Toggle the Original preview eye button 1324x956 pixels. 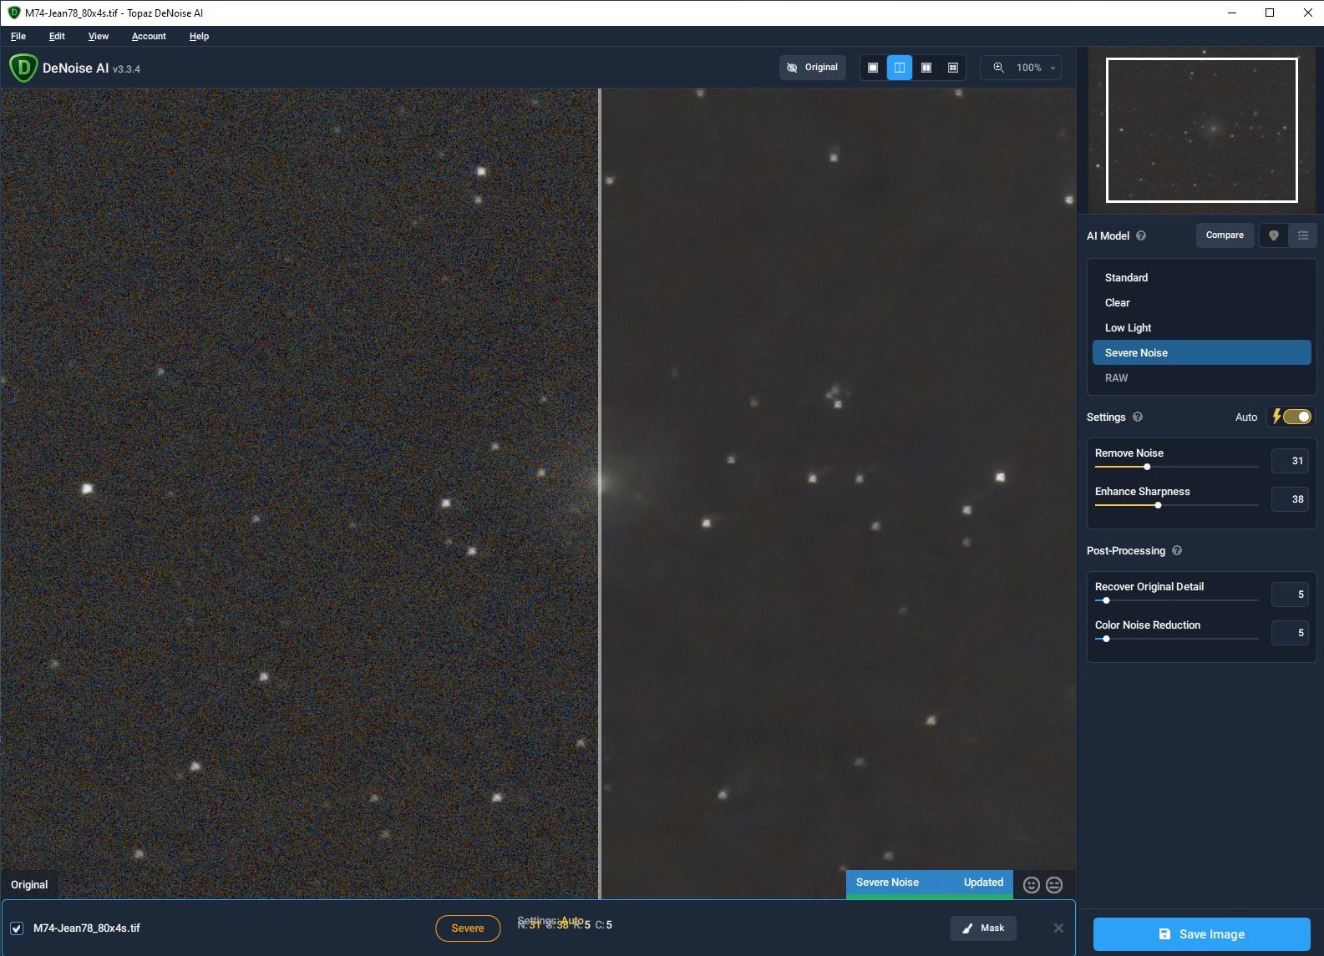tap(813, 68)
